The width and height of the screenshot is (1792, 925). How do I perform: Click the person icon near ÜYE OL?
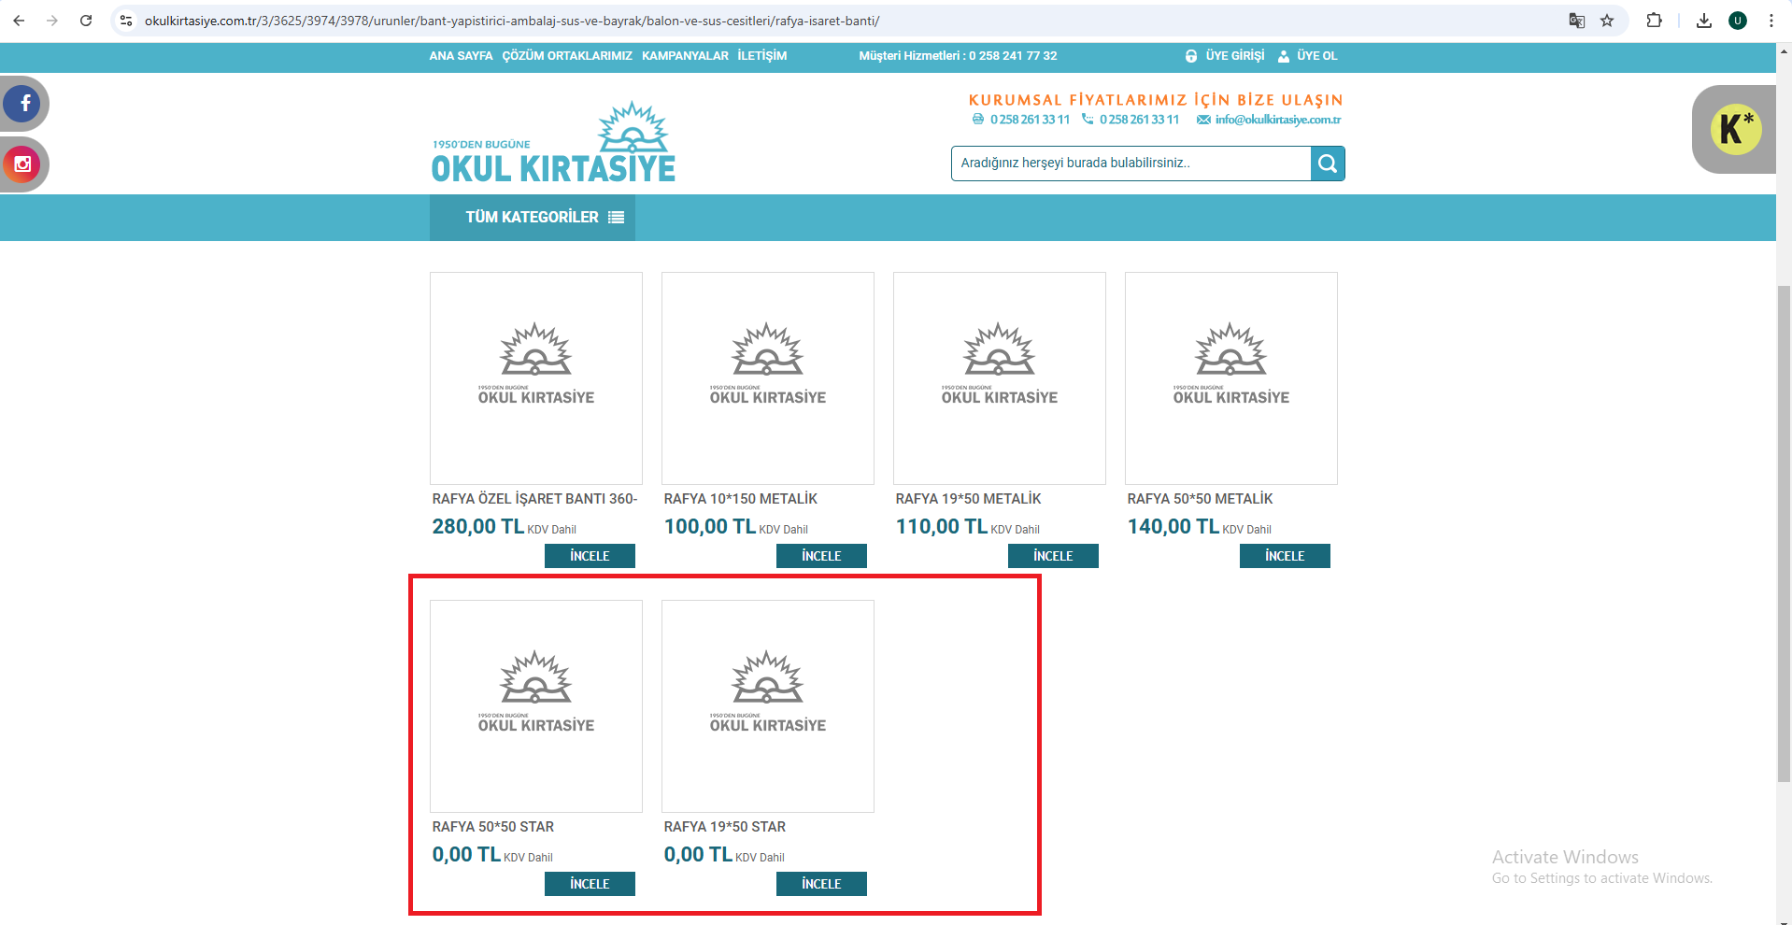click(x=1284, y=56)
